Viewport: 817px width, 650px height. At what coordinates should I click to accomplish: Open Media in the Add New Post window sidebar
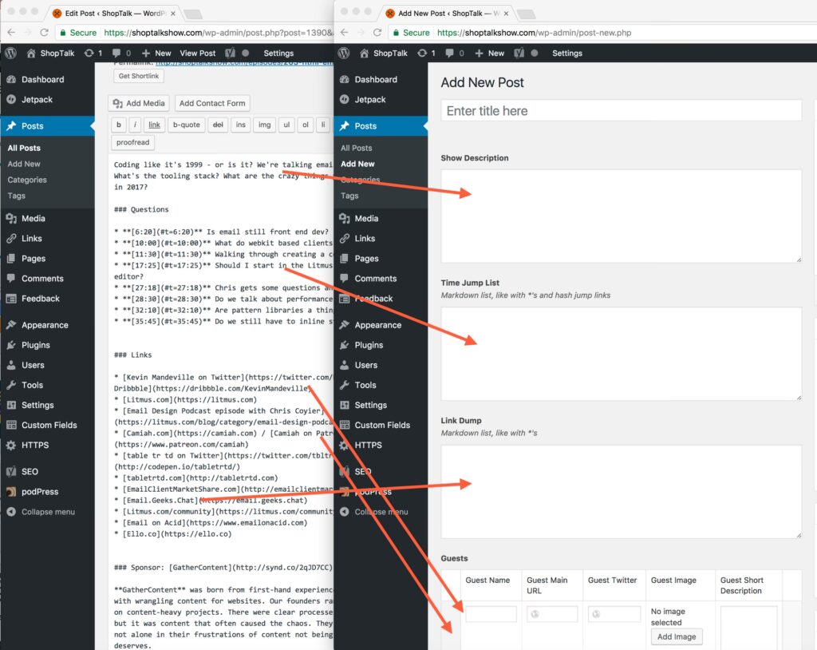pos(366,219)
